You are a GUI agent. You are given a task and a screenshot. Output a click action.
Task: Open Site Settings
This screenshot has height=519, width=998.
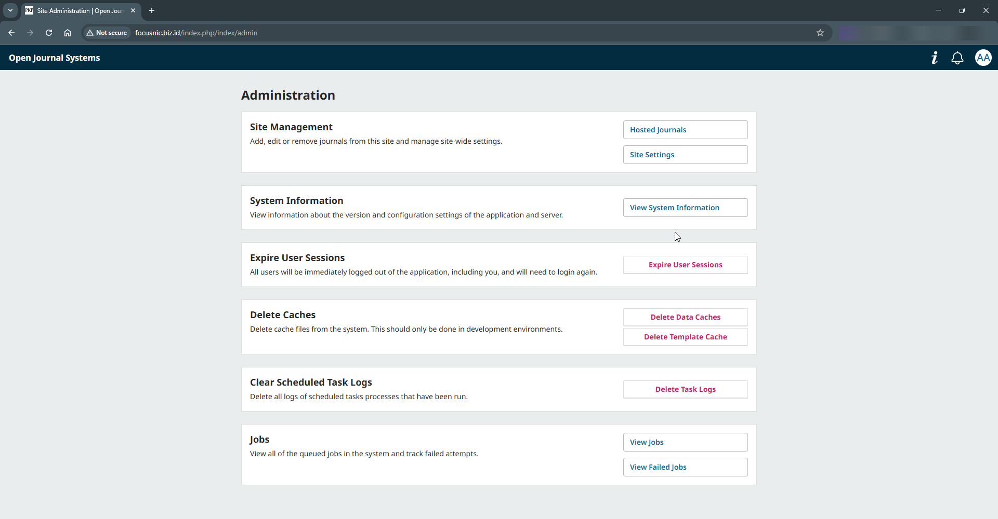(x=685, y=155)
